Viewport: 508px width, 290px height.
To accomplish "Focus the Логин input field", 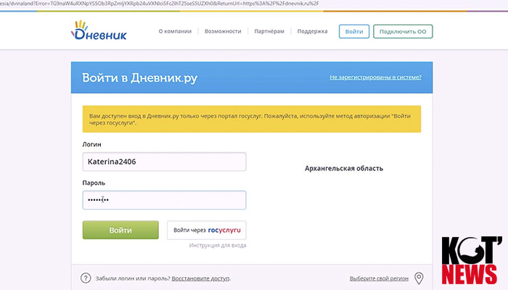I will (164, 162).
